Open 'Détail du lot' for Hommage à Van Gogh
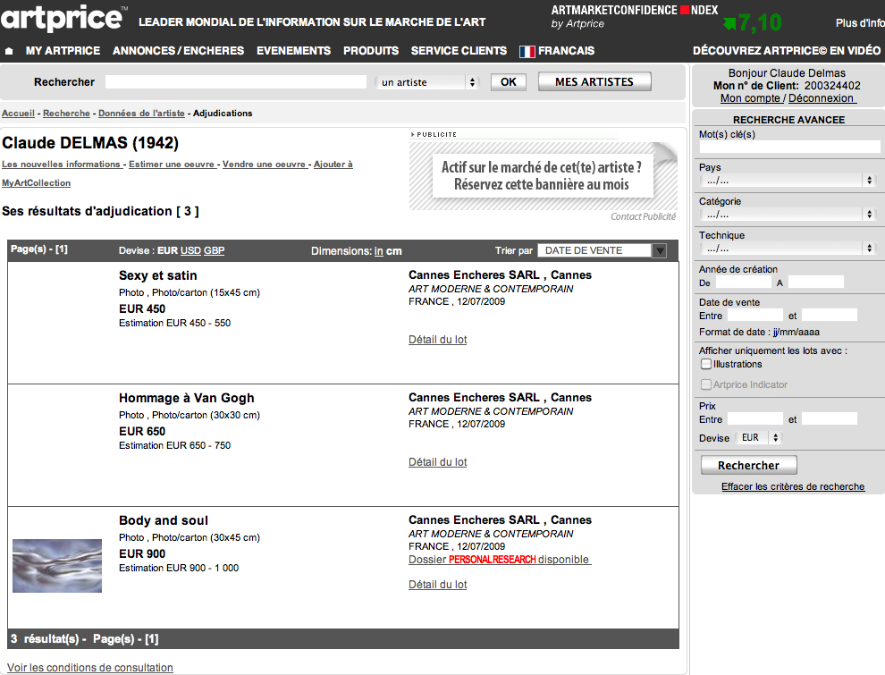The height and width of the screenshot is (675, 885). (437, 462)
